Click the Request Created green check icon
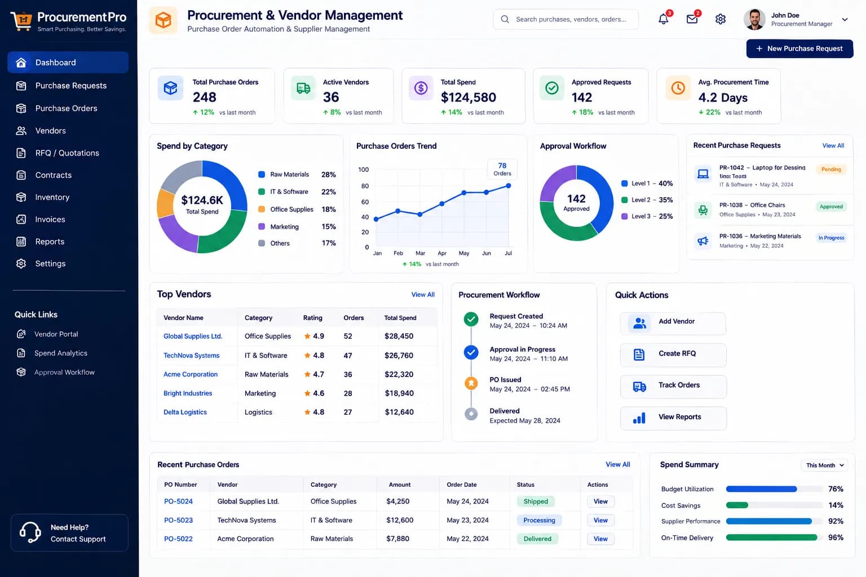Image resolution: width=866 pixels, height=577 pixels. pyautogui.click(x=471, y=319)
